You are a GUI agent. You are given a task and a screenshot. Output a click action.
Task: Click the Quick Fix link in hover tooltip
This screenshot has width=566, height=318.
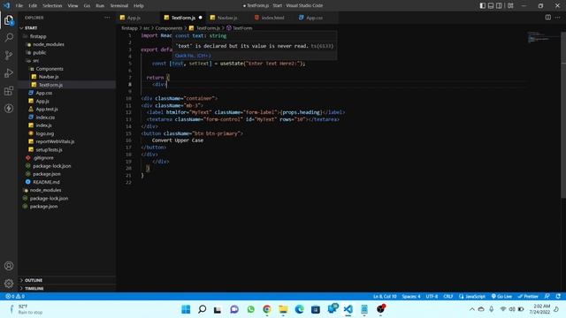point(193,56)
